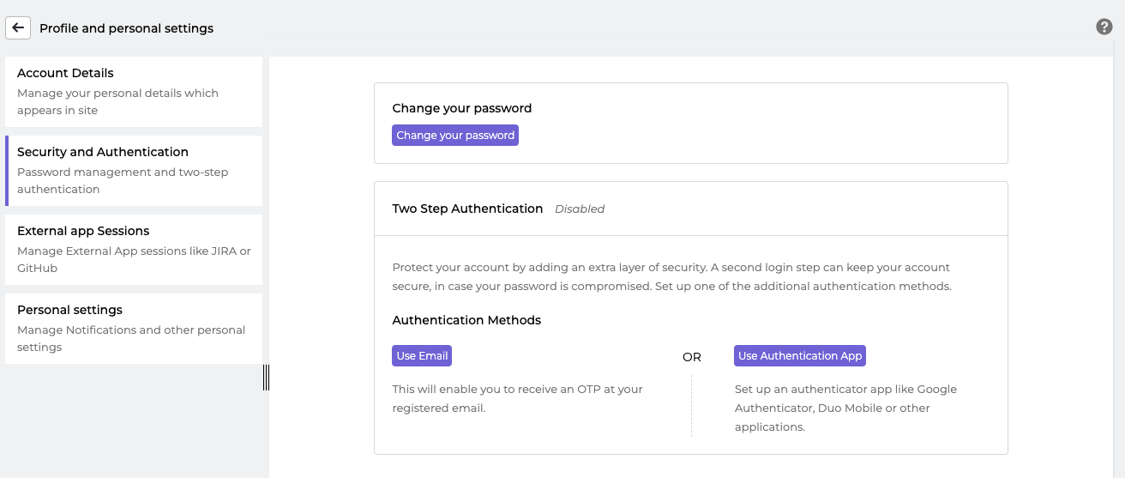Click the Google Authenticator, Duo Mobile description

845,408
